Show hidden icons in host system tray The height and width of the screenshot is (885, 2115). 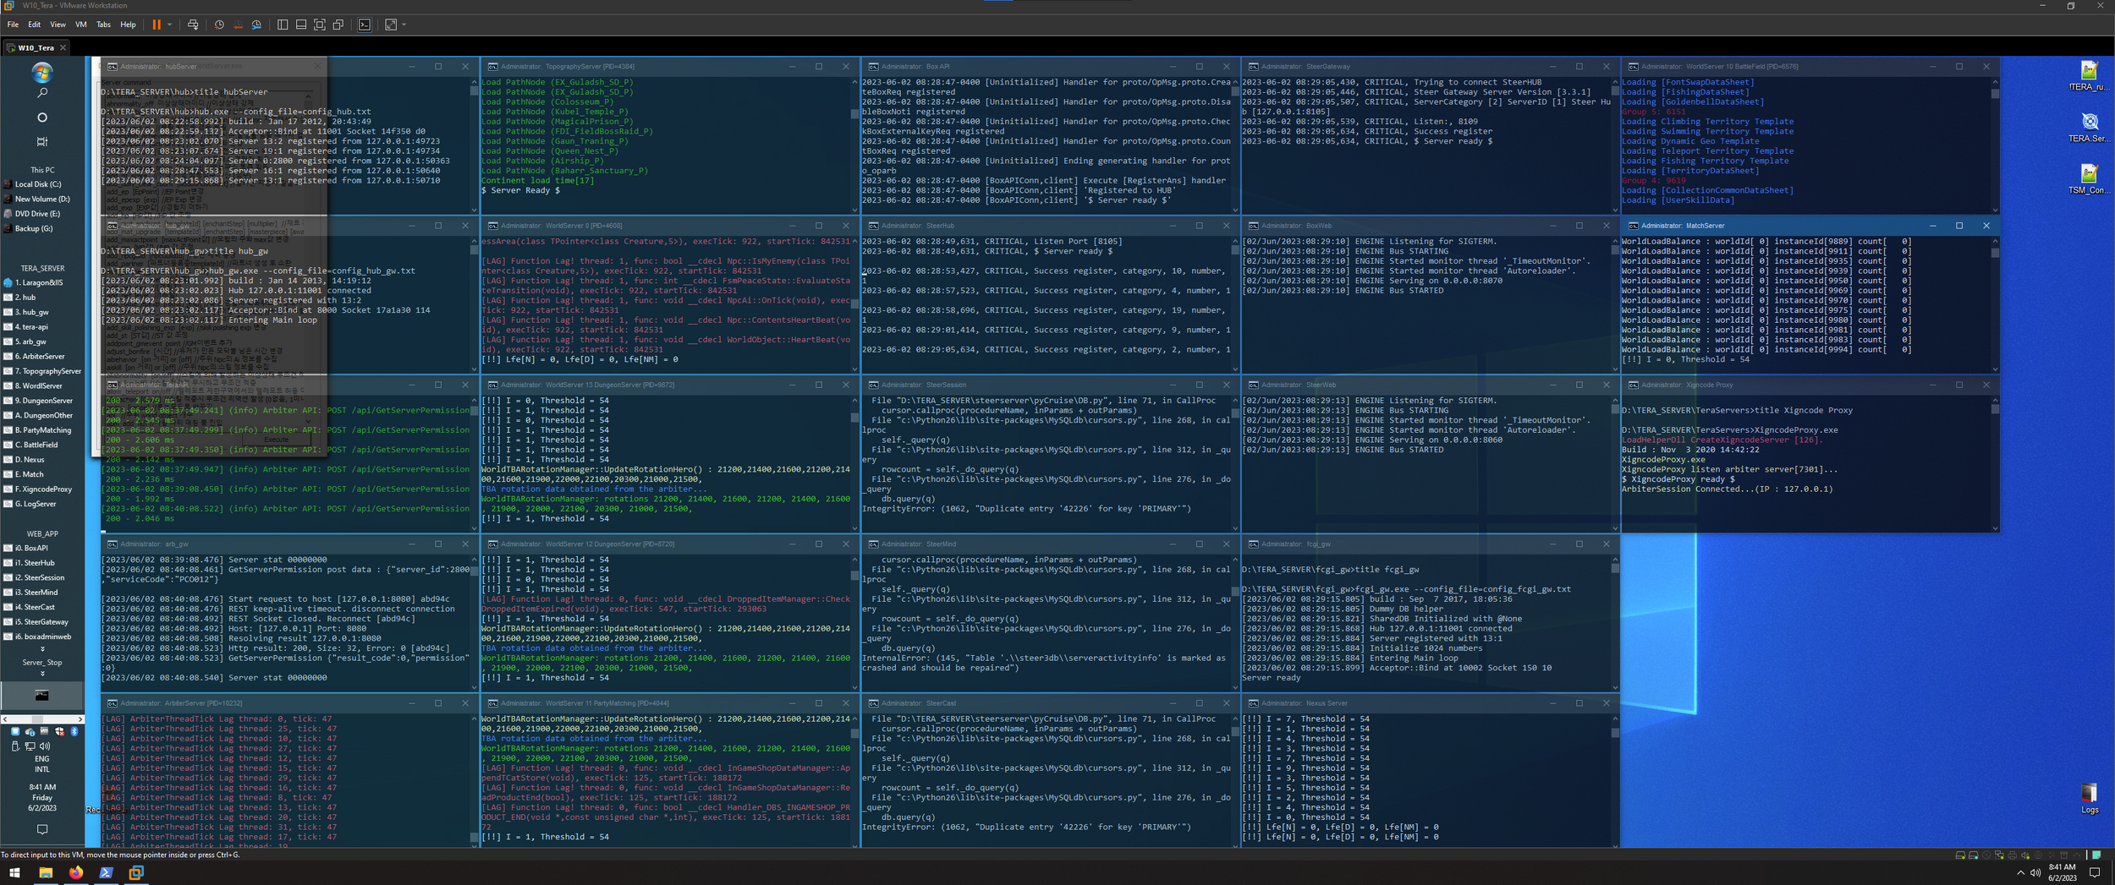tap(2020, 872)
